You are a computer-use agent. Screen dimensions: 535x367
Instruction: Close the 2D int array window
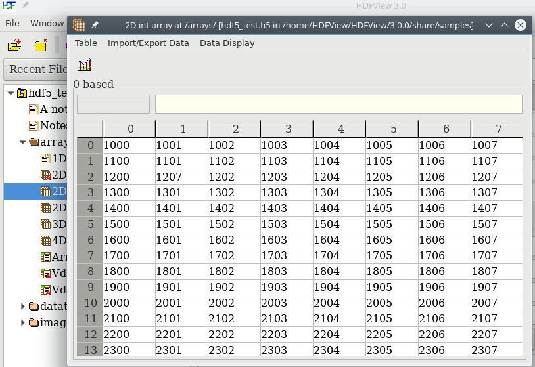pyautogui.click(x=521, y=25)
